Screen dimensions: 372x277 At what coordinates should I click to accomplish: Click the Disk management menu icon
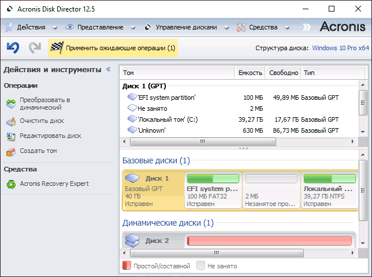[x=148, y=27]
